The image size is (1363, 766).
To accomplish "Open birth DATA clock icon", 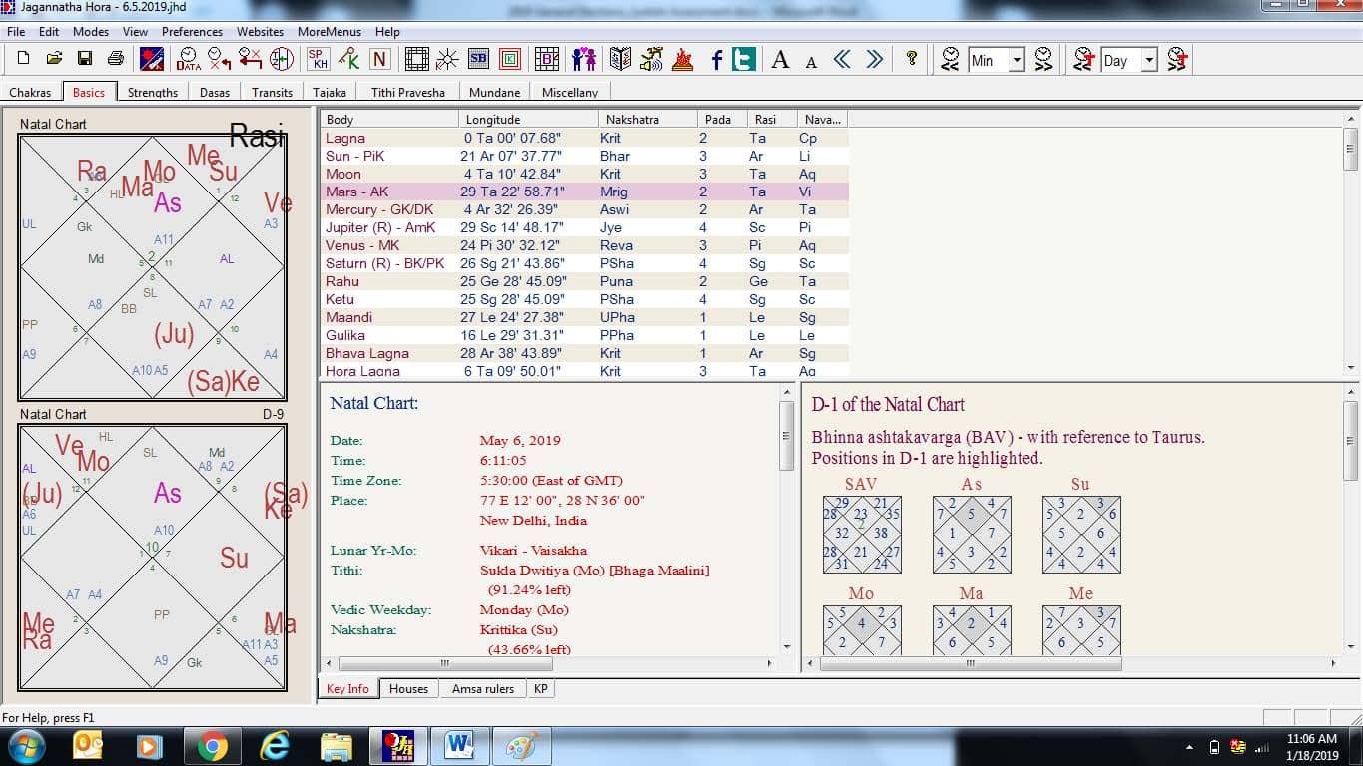I will point(188,59).
